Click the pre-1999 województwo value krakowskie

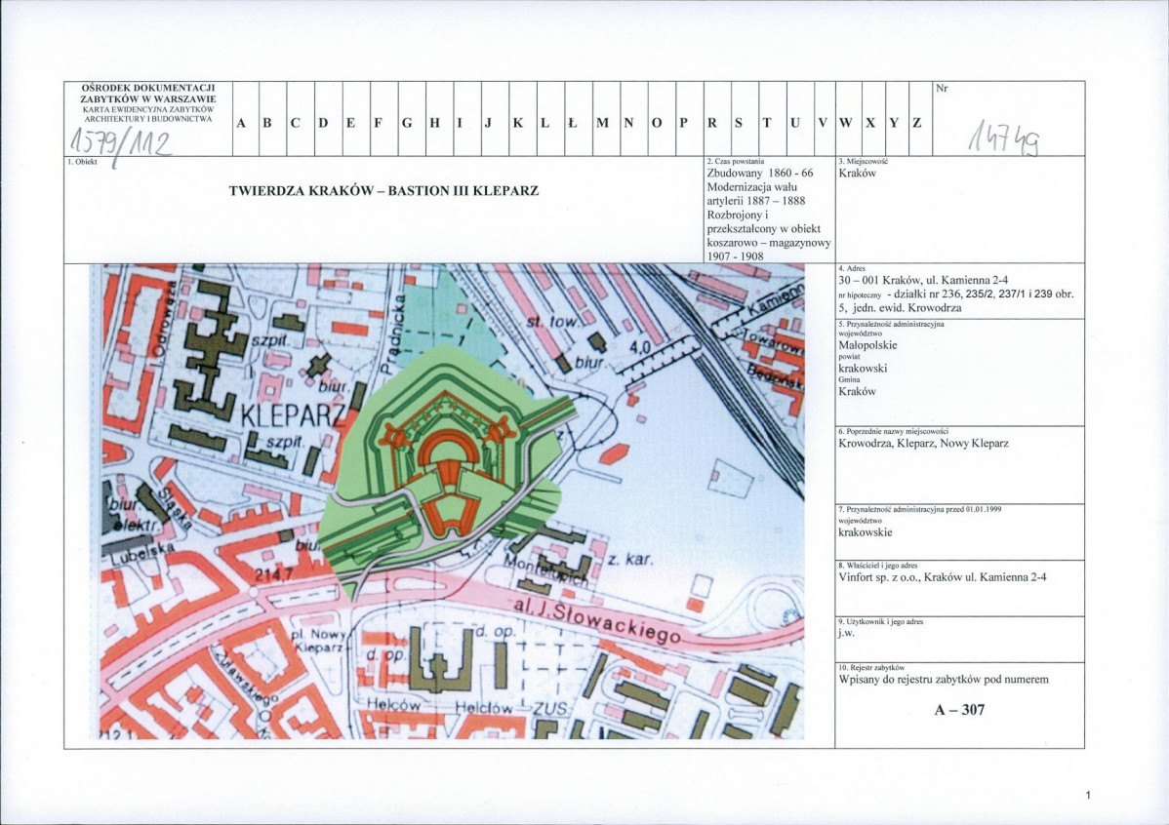pos(865,532)
